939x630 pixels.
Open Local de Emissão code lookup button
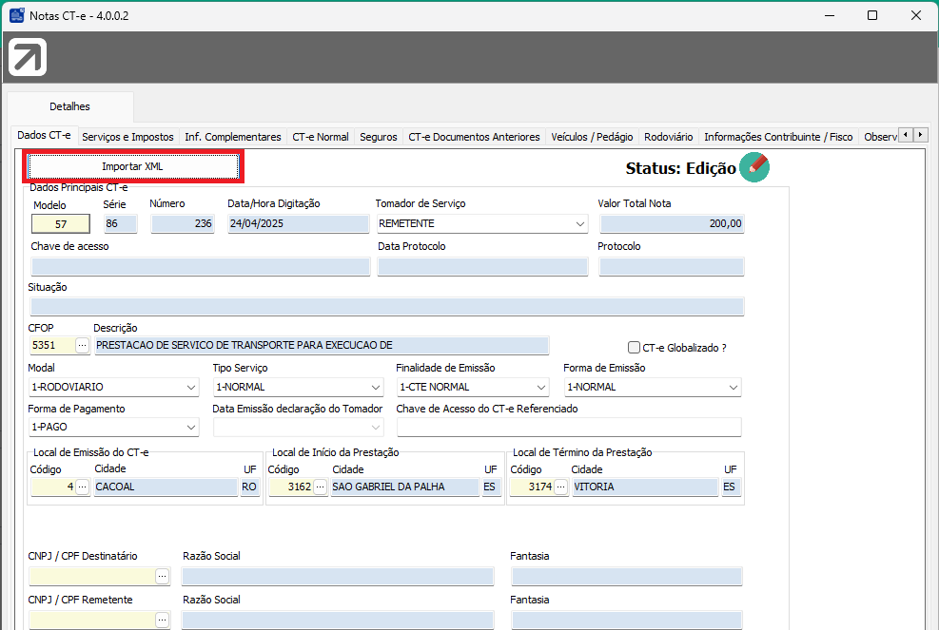point(82,487)
